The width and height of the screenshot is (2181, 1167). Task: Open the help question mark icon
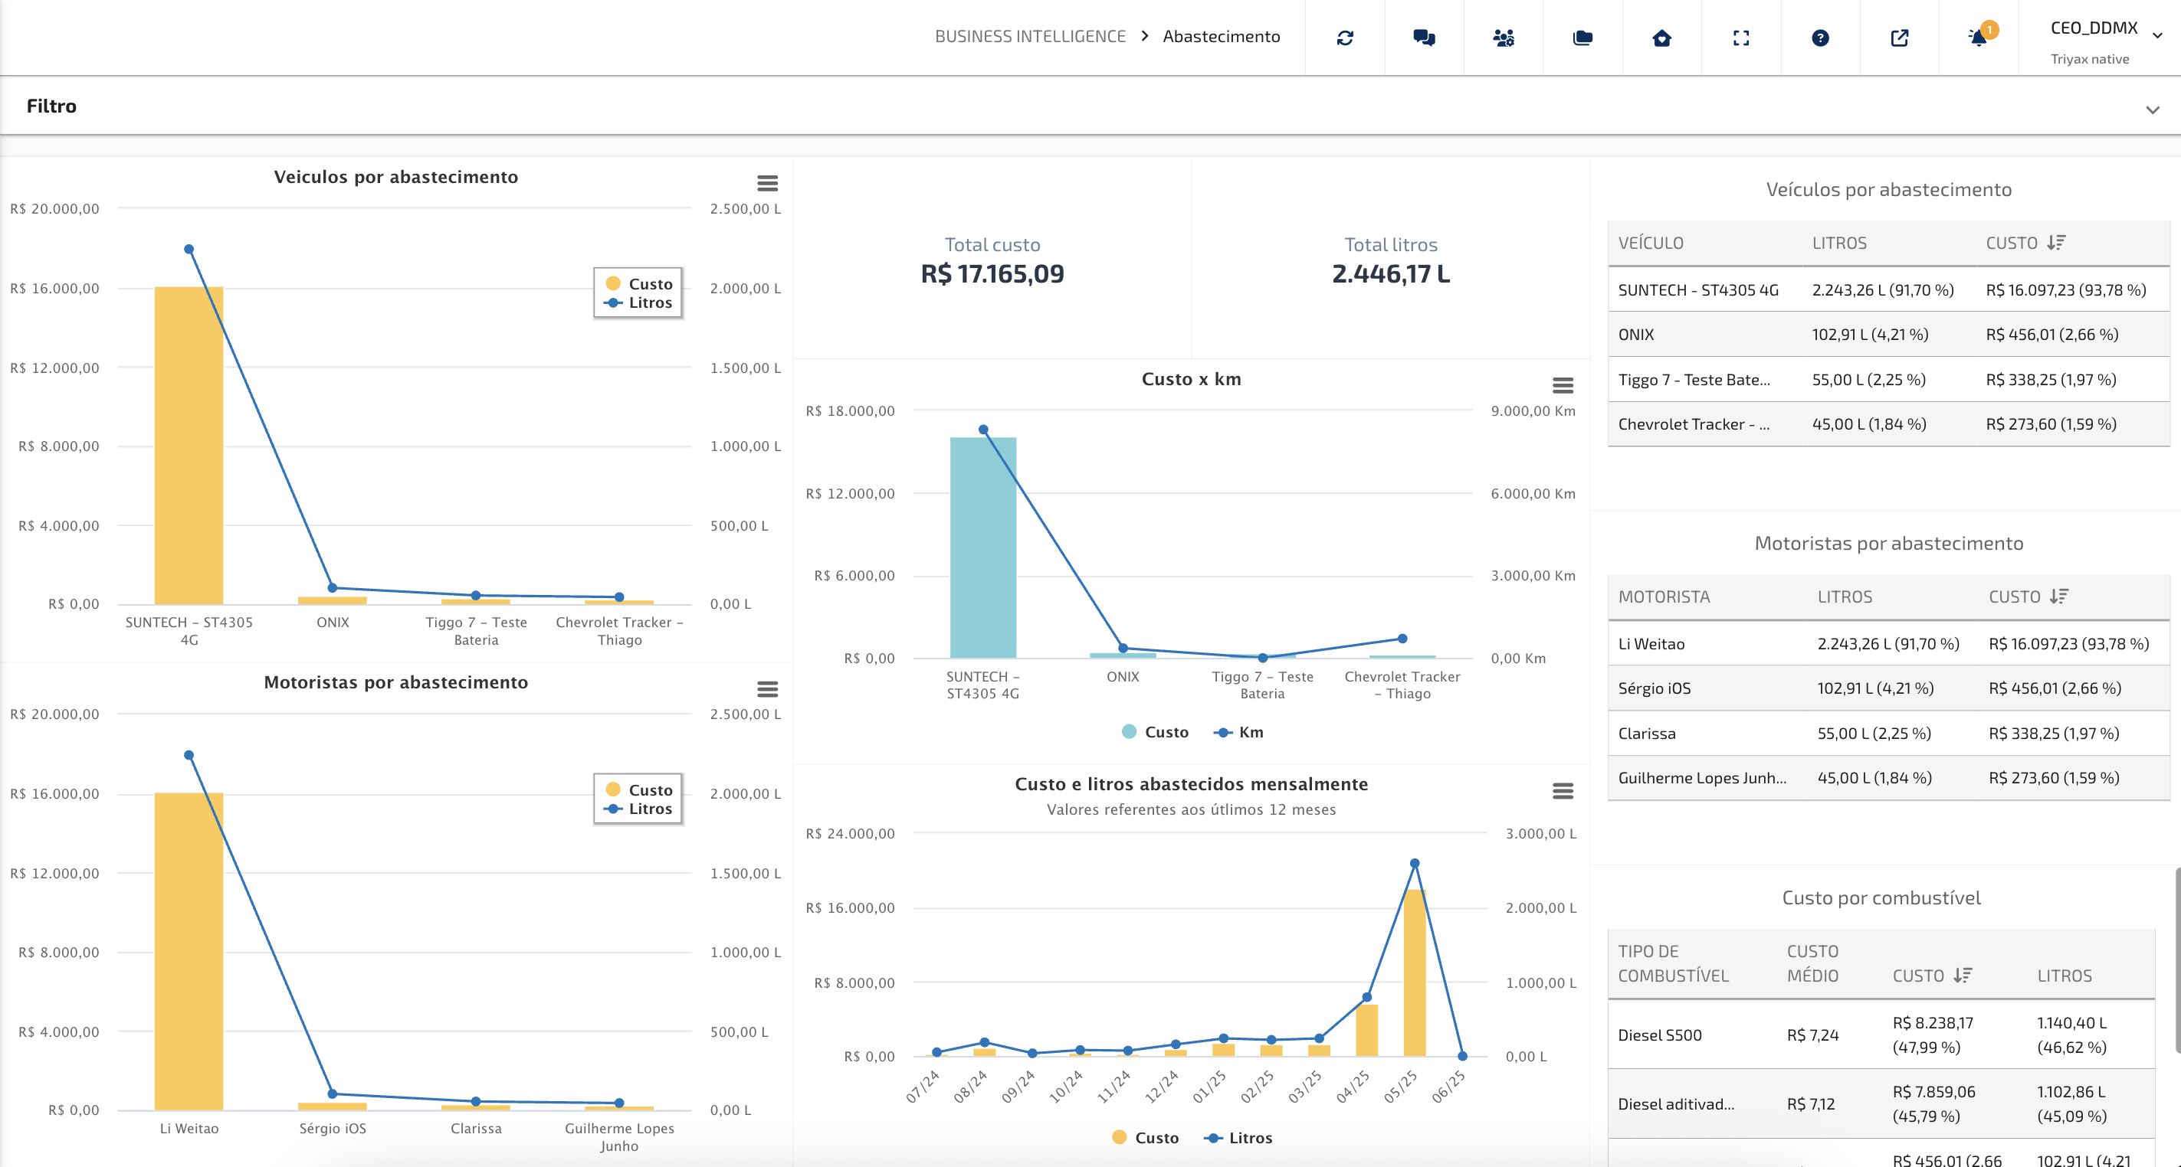pyautogui.click(x=1820, y=38)
